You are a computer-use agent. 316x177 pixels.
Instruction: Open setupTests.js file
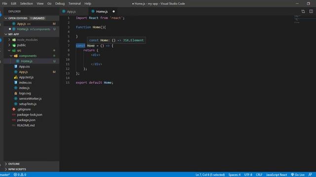(32, 104)
